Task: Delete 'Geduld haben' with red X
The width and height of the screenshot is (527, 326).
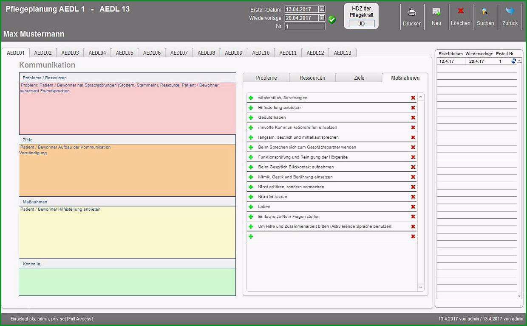Action: click(413, 117)
